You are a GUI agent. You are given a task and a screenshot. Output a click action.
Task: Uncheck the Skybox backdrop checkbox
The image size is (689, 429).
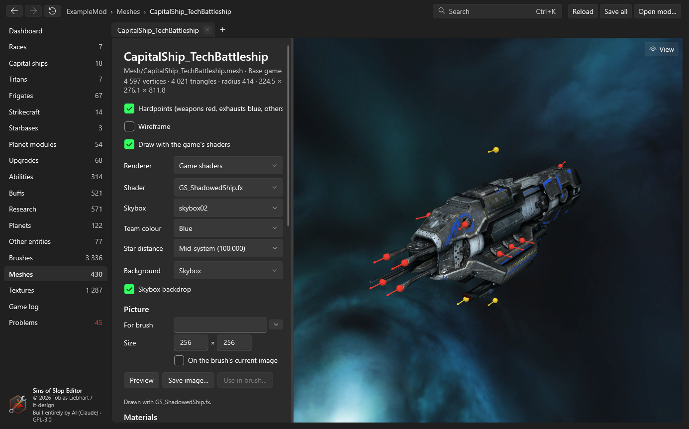coord(129,289)
